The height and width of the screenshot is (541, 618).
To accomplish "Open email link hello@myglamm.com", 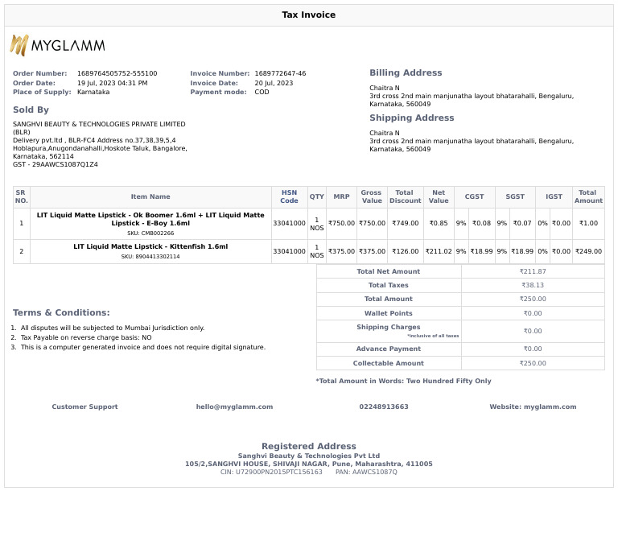I will (234, 407).
